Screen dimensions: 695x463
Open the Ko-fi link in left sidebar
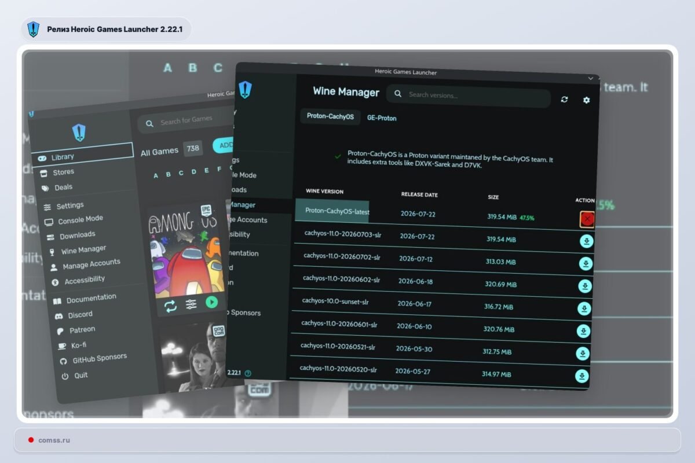79,345
